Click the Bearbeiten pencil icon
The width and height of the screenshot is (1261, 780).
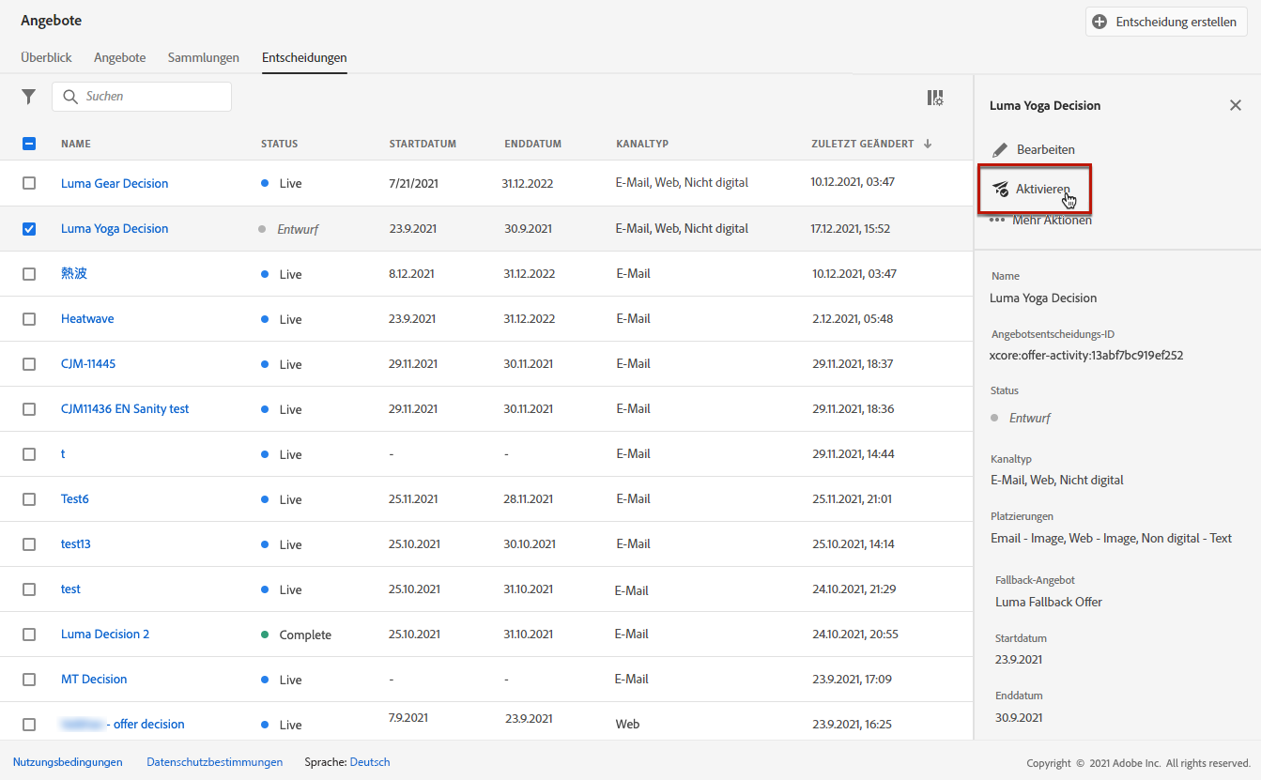coord(1000,149)
